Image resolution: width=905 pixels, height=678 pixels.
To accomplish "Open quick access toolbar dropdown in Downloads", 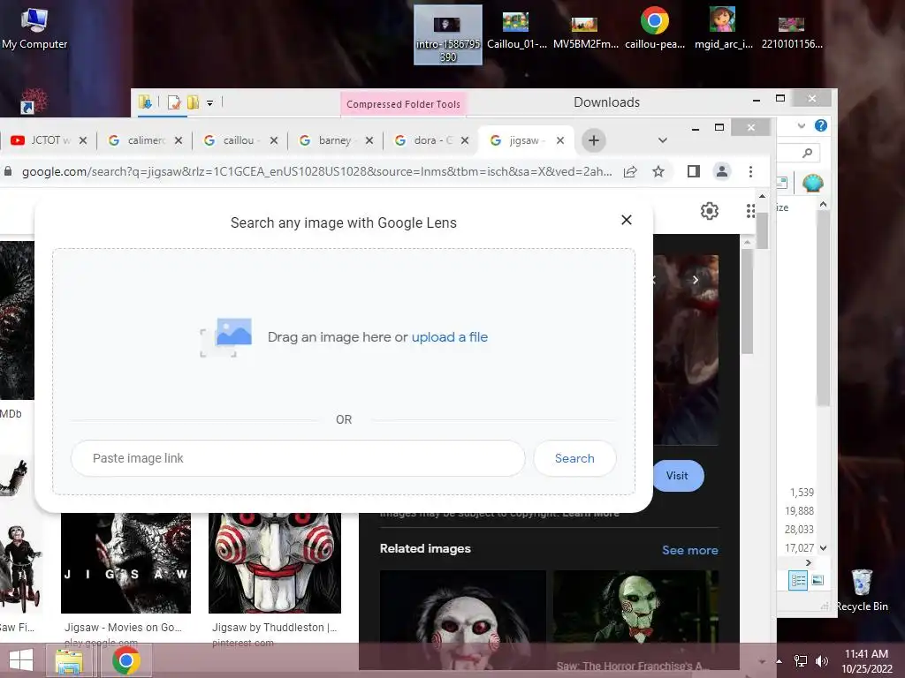I will coord(210,102).
